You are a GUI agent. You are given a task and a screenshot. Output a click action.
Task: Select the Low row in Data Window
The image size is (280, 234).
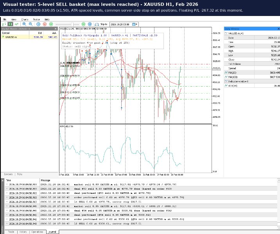[252, 55]
